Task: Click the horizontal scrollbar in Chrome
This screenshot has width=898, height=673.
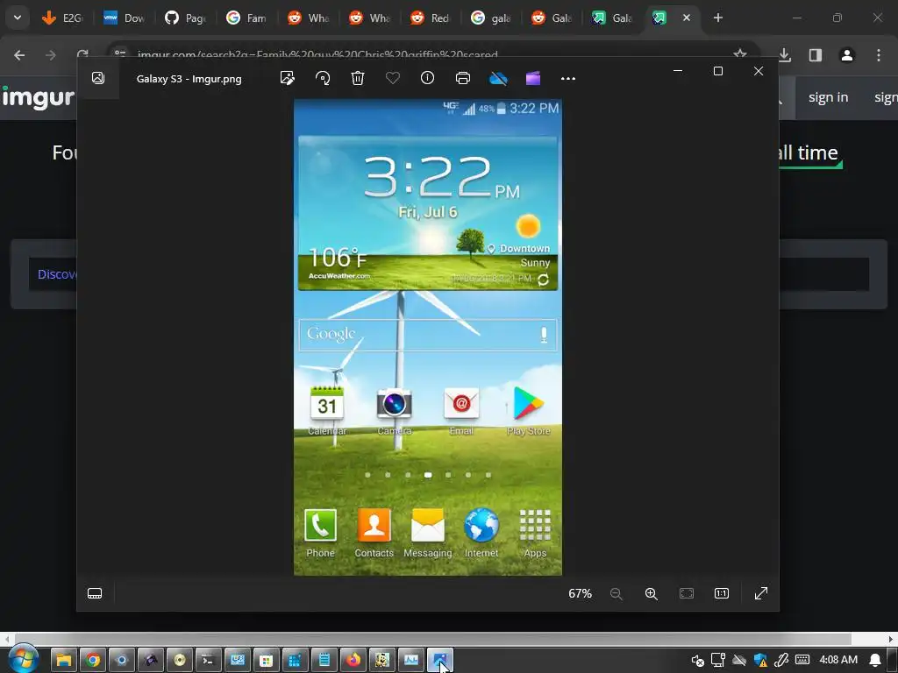Action: [x=432, y=639]
